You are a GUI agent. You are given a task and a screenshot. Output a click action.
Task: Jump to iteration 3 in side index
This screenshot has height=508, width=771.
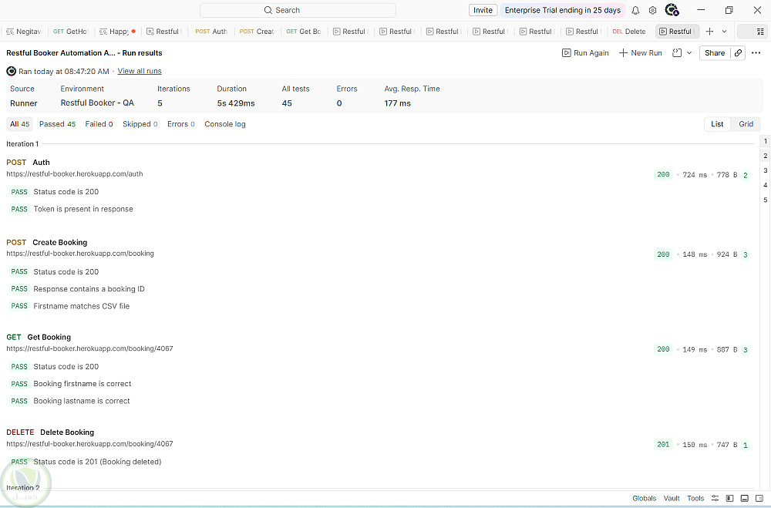pos(765,170)
